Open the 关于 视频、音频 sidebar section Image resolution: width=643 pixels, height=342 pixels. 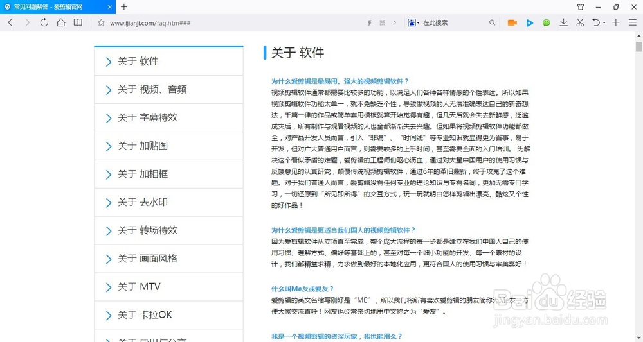point(168,90)
